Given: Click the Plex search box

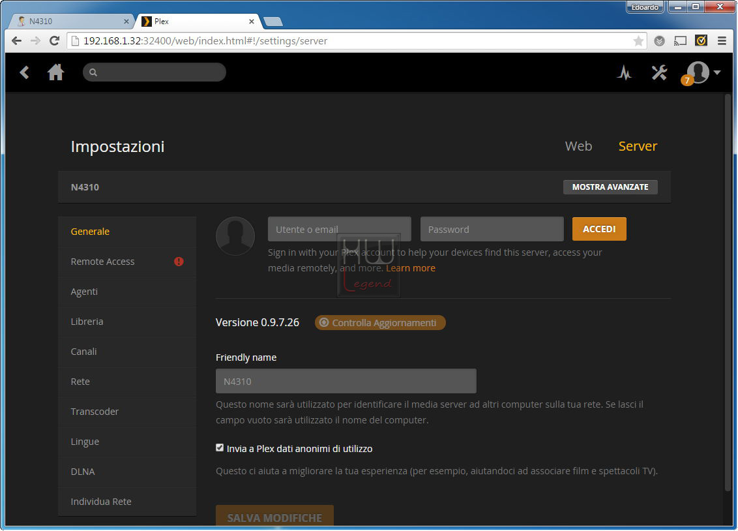Looking at the screenshot, I should click(155, 72).
